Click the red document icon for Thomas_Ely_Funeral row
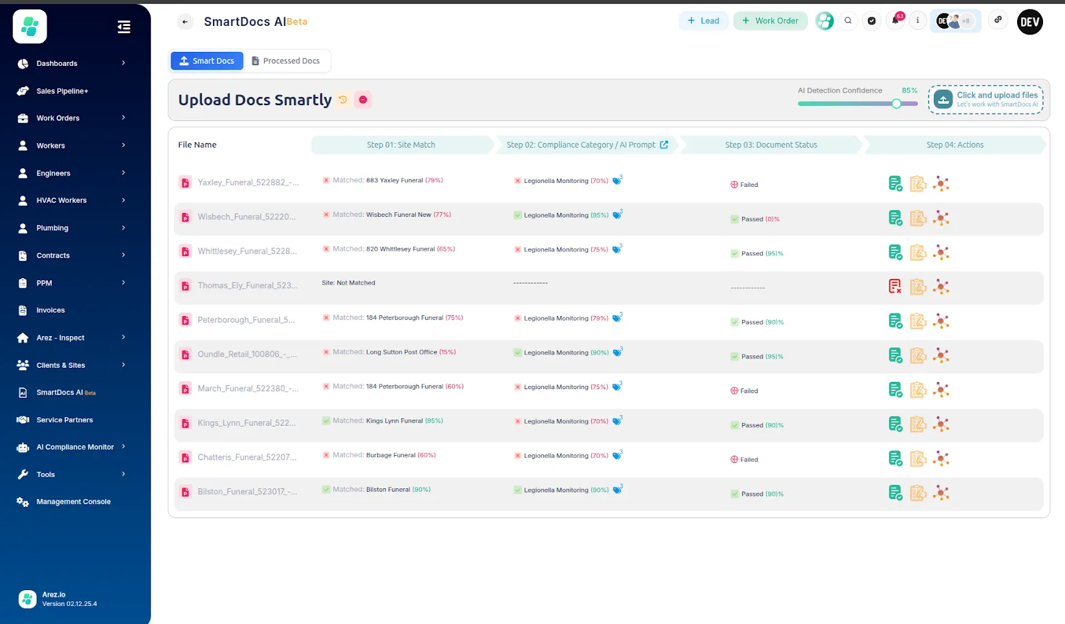The height and width of the screenshot is (624, 1065). pos(895,287)
